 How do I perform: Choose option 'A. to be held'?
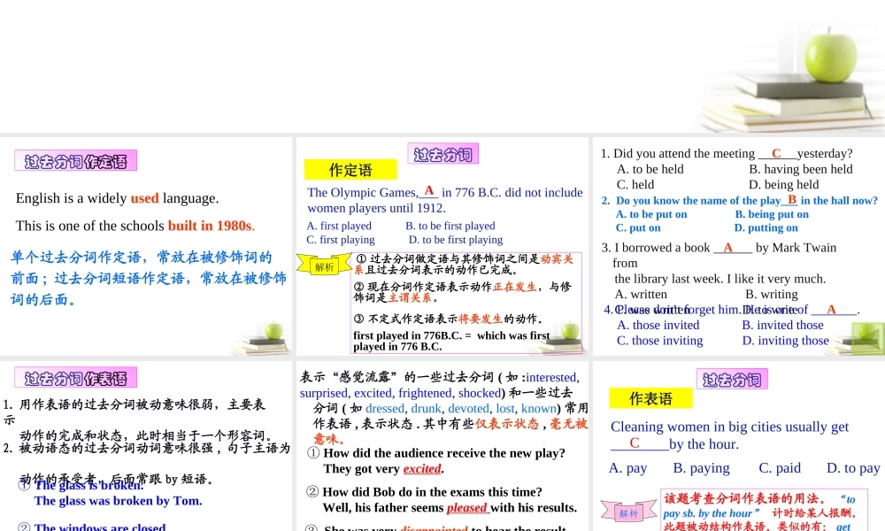[650, 169]
